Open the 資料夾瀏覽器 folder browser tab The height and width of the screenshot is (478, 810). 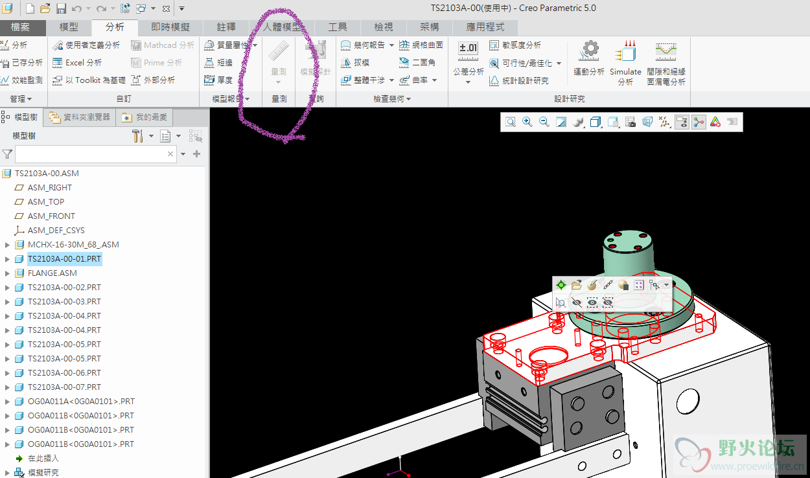82,117
